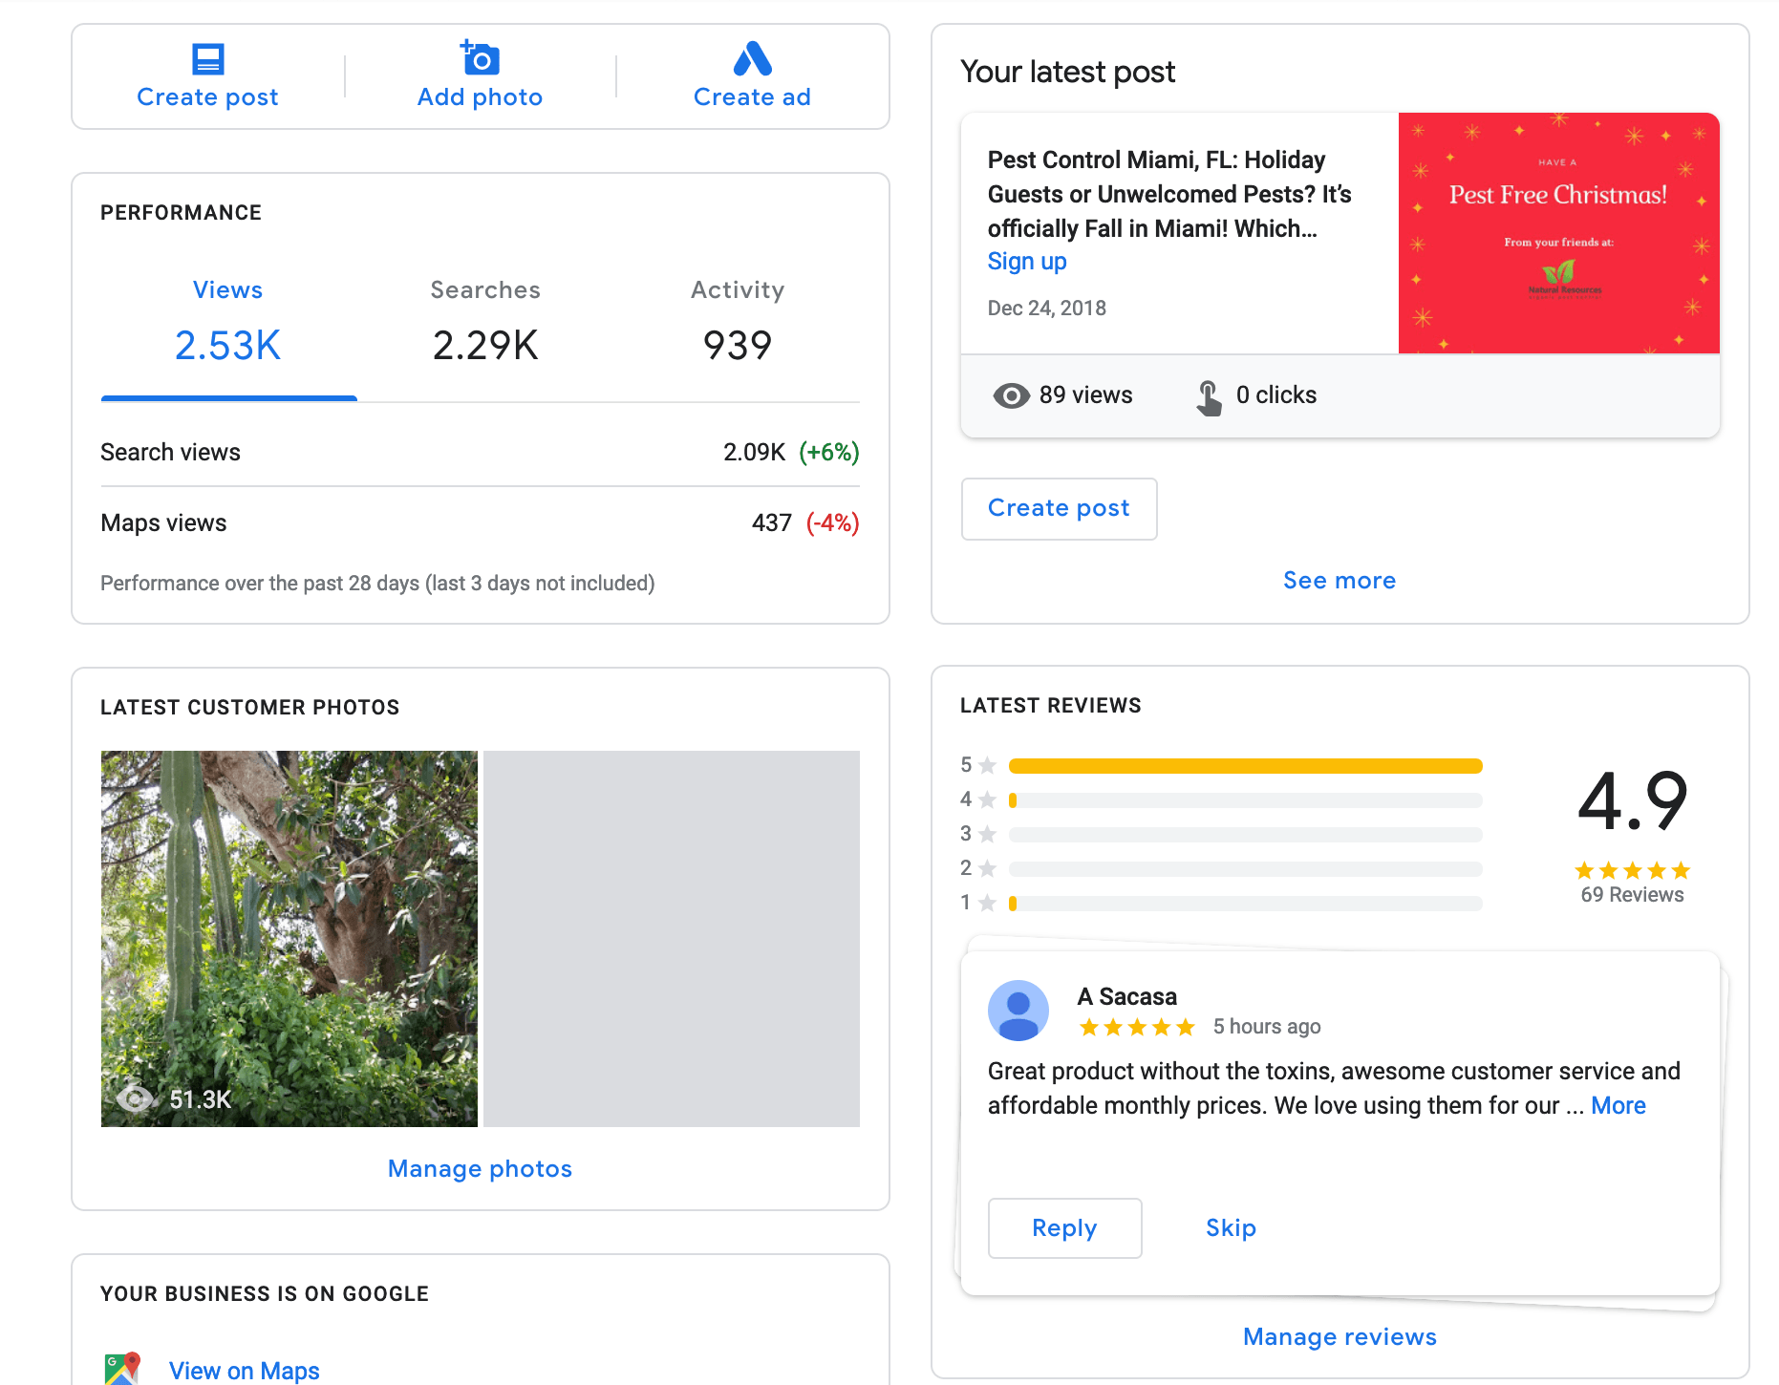Image resolution: width=1779 pixels, height=1385 pixels.
Task: Click A Sacasa's profile avatar
Action: click(1018, 1011)
